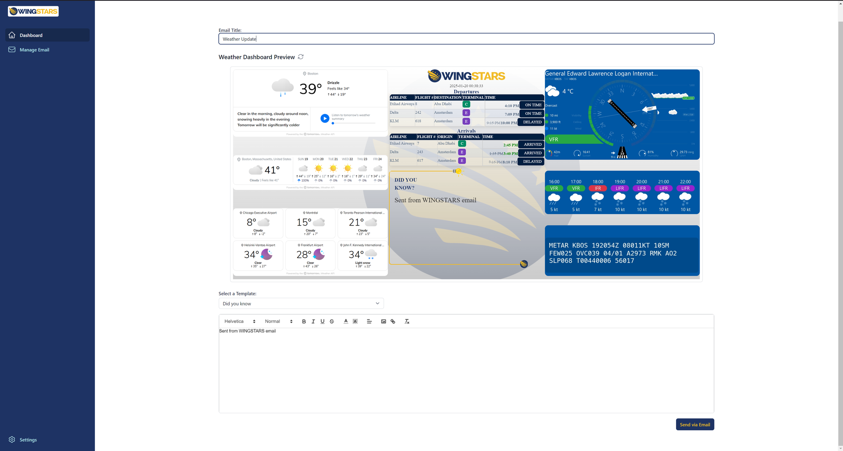
Task: Click the ARRIVED badge for Delta 243
Action: point(532,153)
